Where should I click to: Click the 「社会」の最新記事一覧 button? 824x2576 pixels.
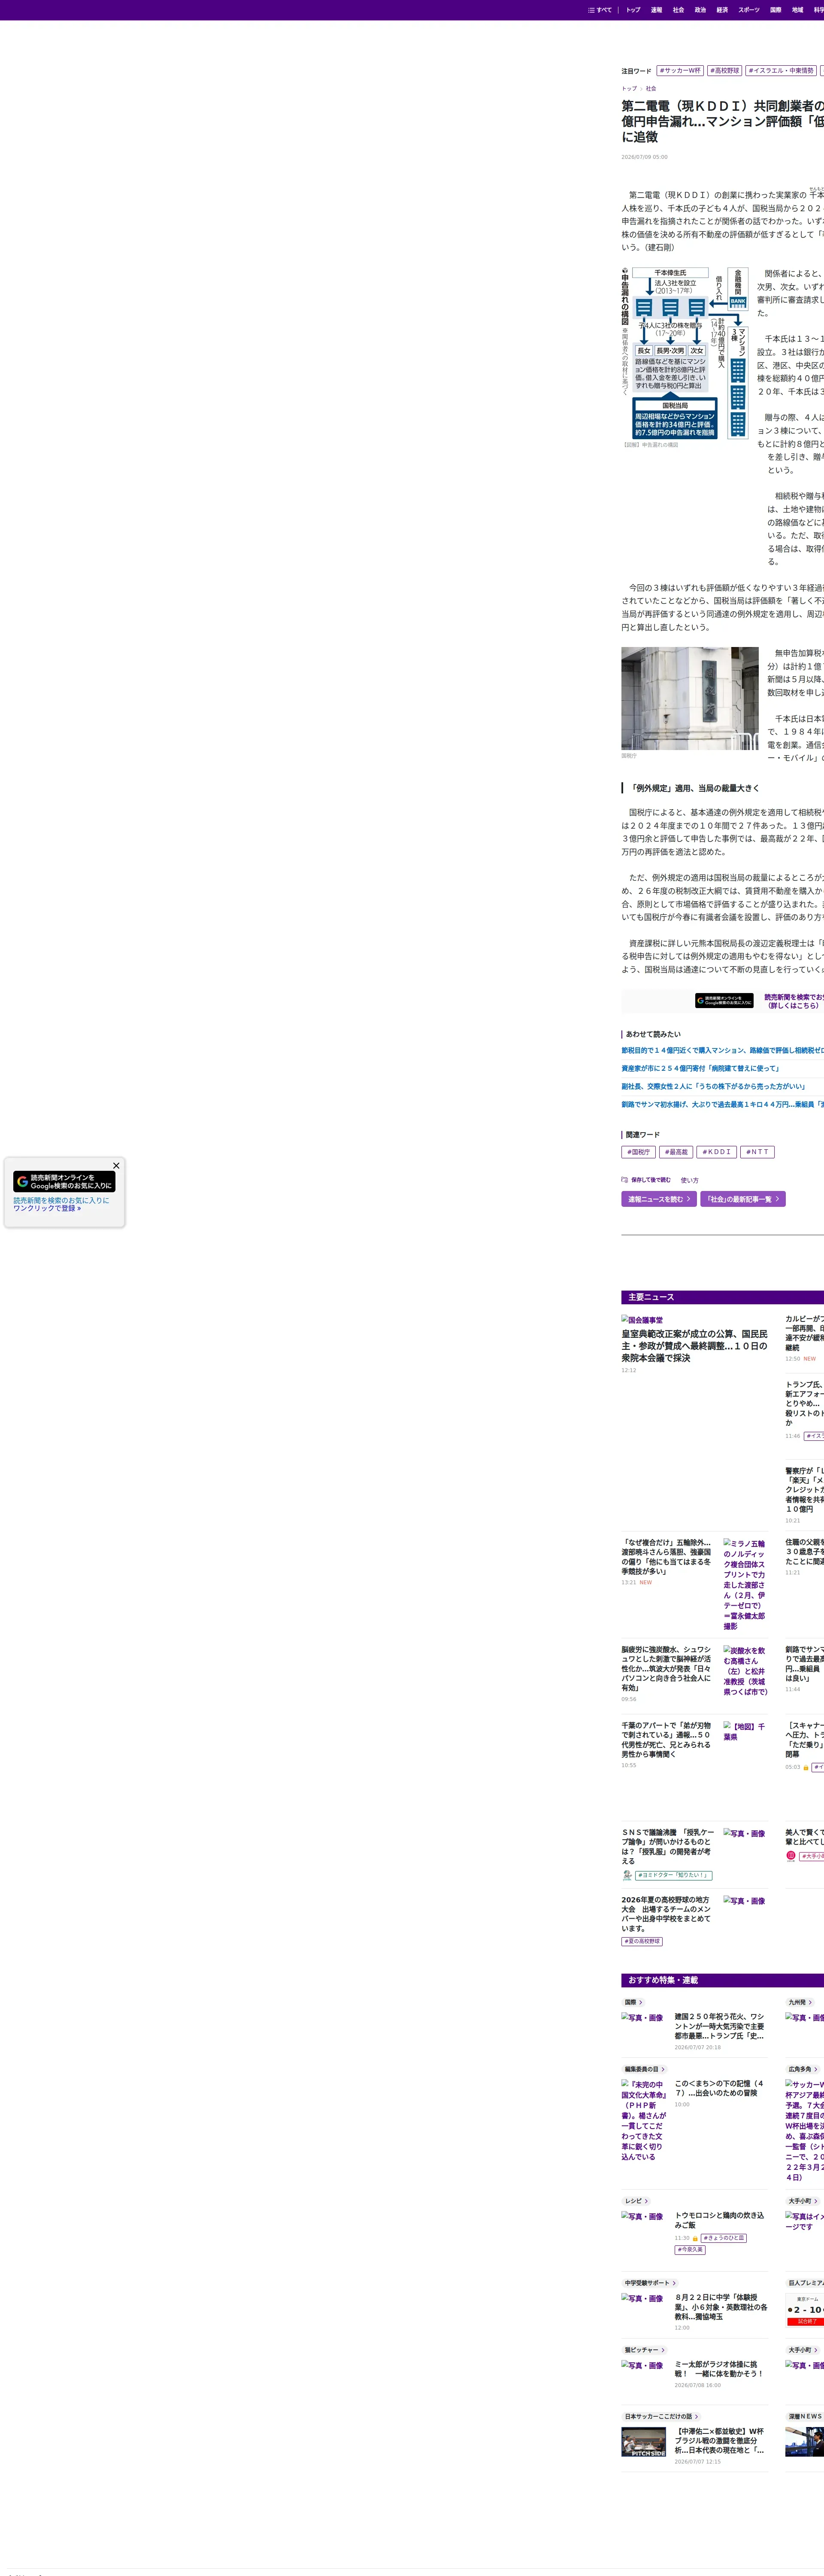pyautogui.click(x=743, y=1199)
